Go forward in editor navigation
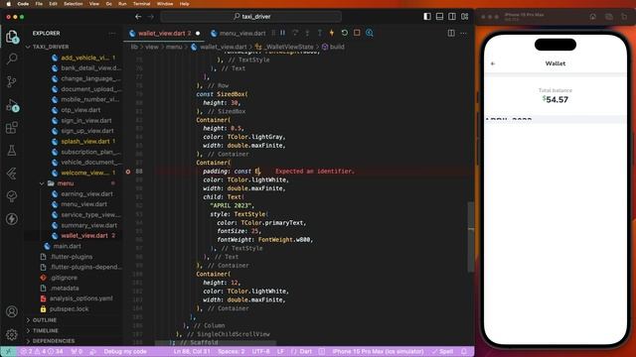This screenshot has width=636, height=357. pyautogui.click(x=150, y=17)
